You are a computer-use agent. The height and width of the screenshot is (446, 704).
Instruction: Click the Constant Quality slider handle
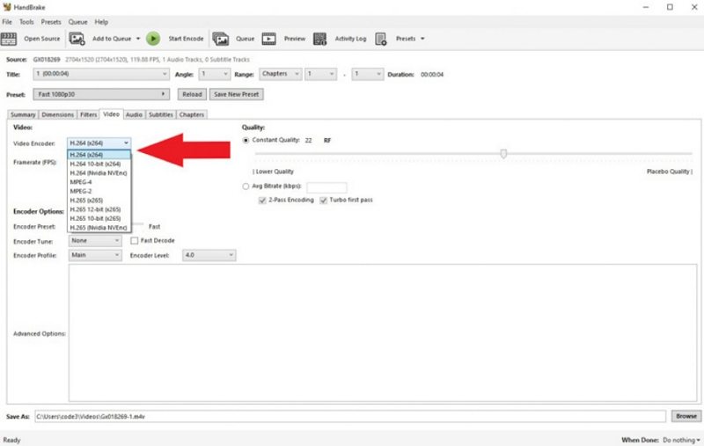coord(503,154)
